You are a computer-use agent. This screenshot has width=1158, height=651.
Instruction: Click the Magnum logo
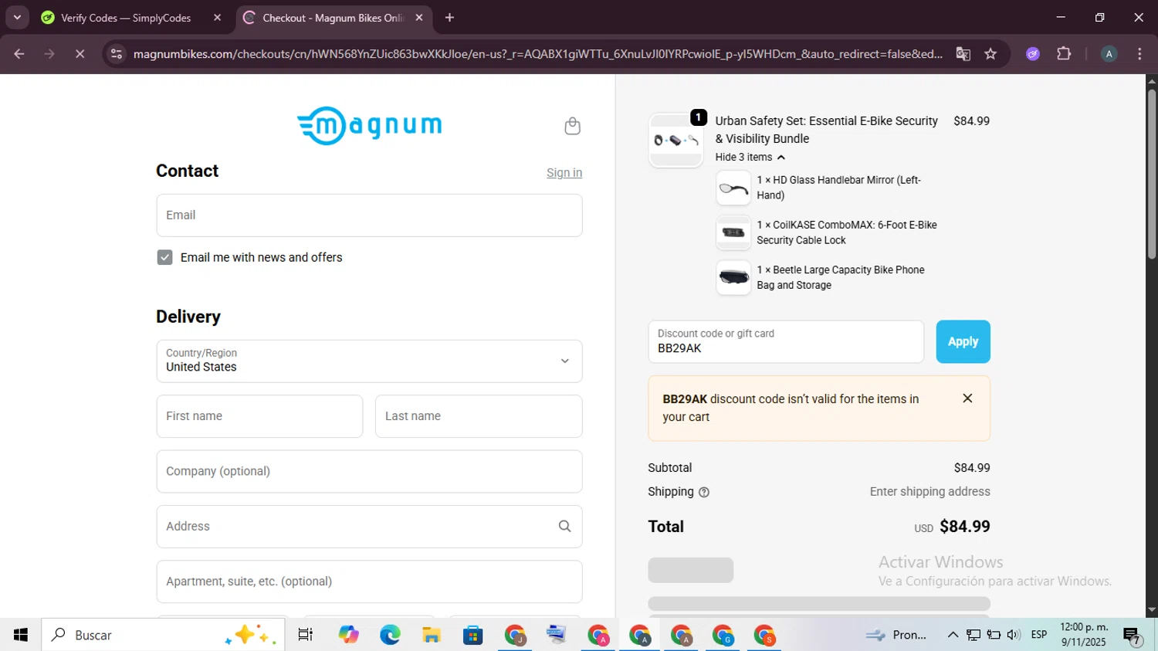(x=370, y=125)
